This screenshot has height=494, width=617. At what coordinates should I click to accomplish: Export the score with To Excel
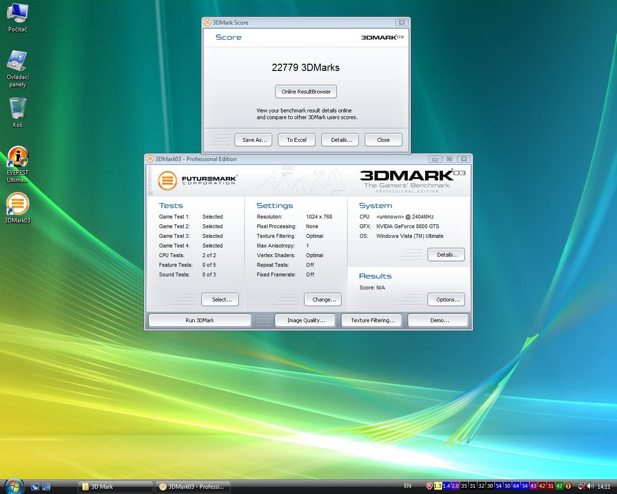[297, 140]
